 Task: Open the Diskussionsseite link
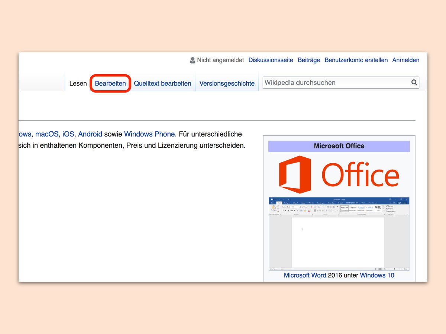point(271,60)
